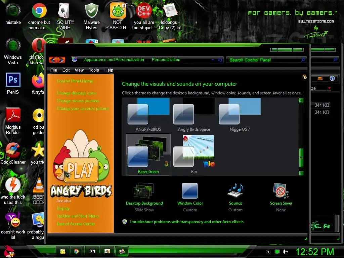This screenshot has width=344, height=258.
Task: Click the forward navigation arrow
Action: coord(61,60)
